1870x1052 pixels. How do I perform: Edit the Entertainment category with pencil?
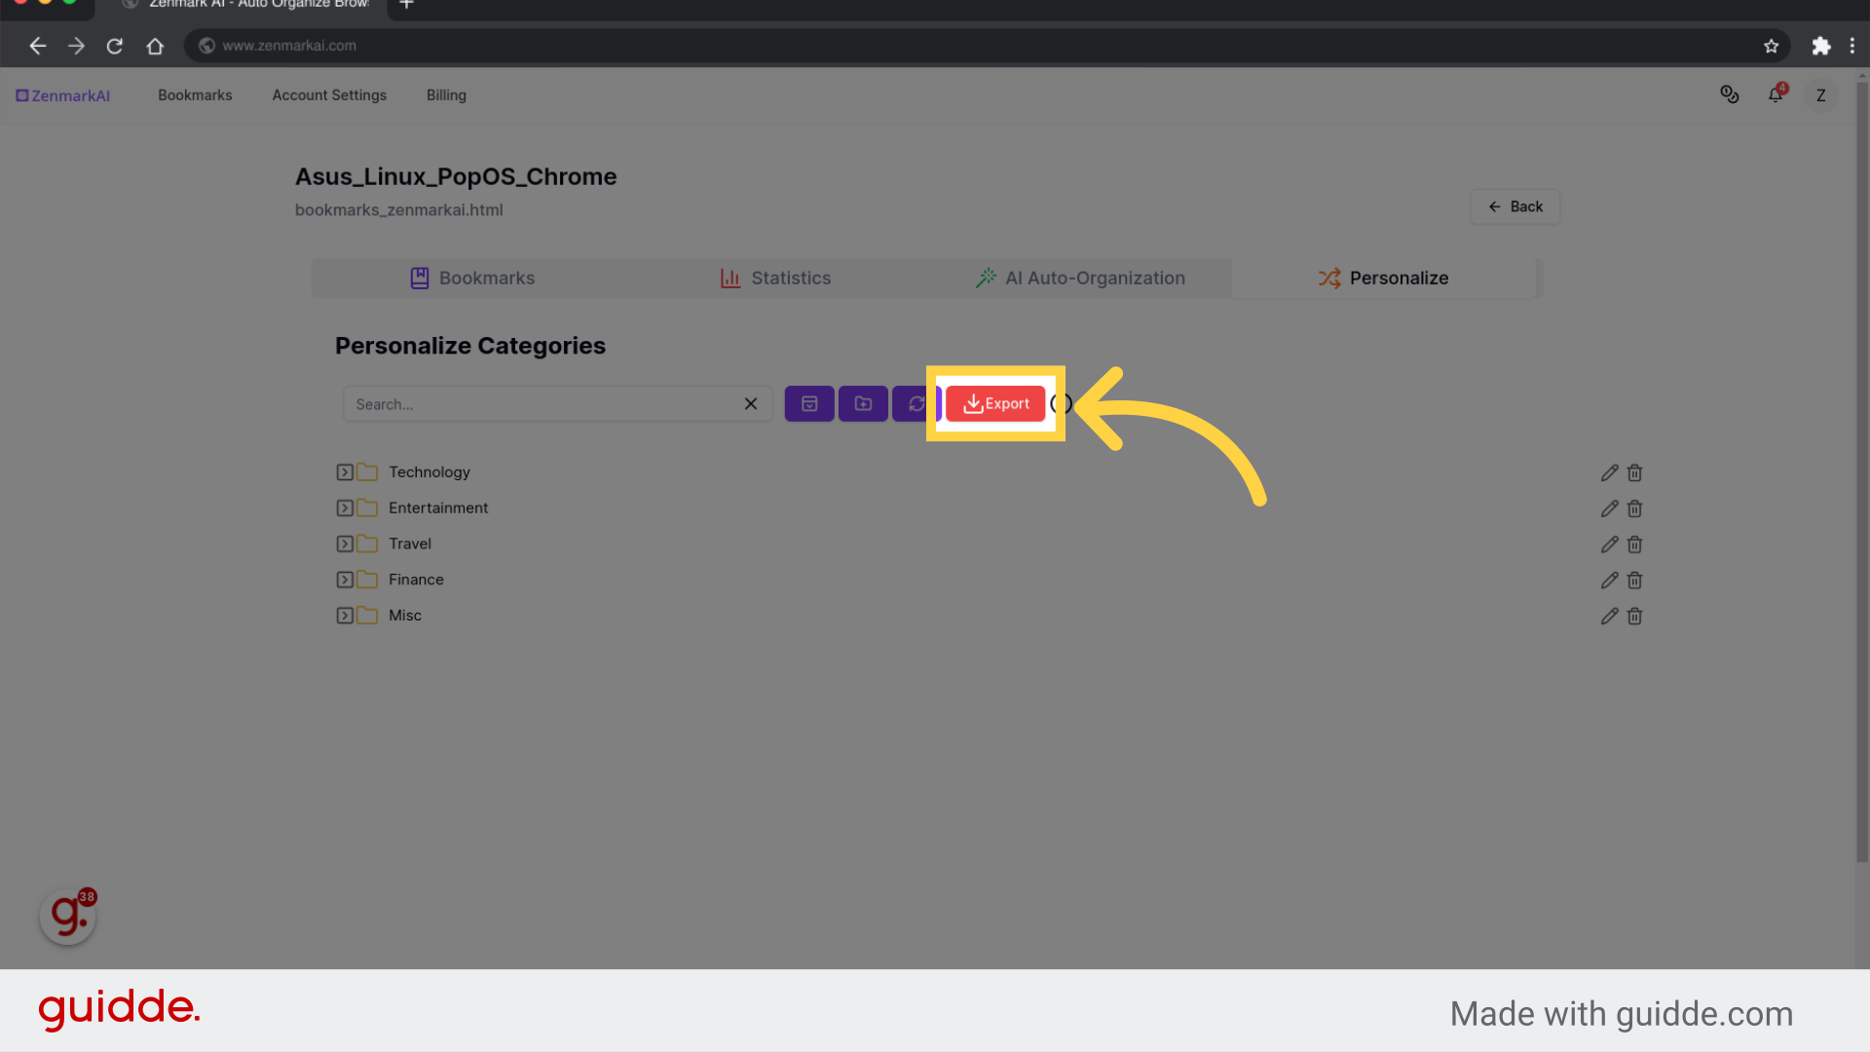click(x=1609, y=508)
